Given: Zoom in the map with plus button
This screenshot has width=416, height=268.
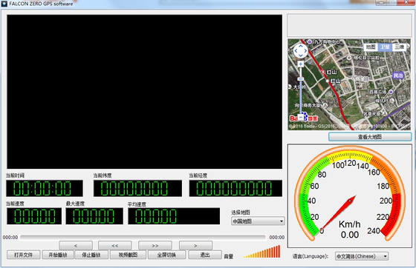Looking at the screenshot, I should 301,64.
